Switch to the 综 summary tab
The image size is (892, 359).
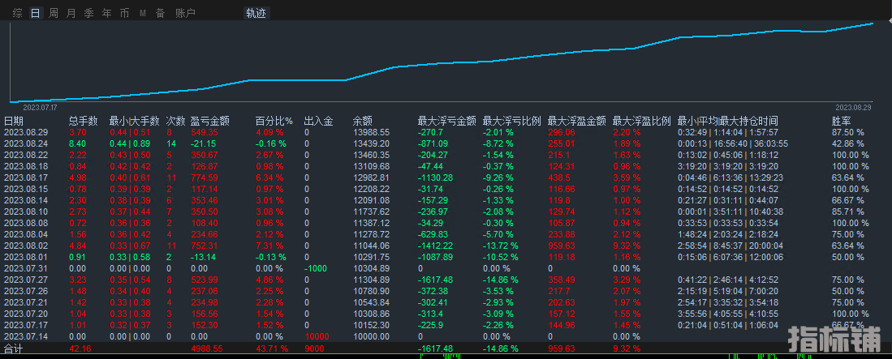(x=18, y=13)
